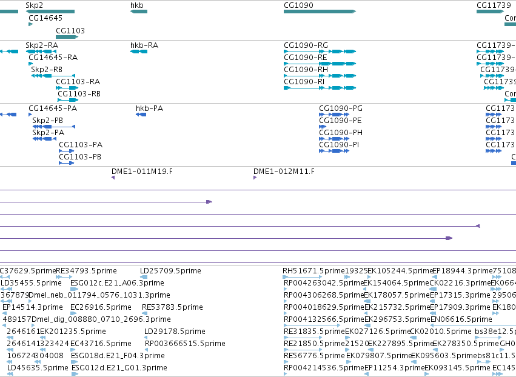
Task: Select protein CG1090-PI glyph
Action: (334, 151)
